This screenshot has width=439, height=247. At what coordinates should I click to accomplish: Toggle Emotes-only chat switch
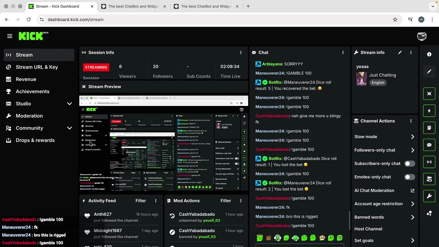point(409,177)
